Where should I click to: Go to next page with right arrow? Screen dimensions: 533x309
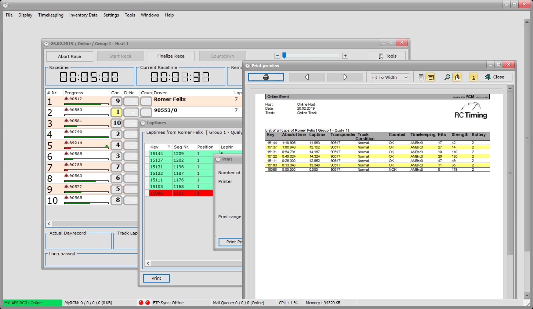point(345,77)
